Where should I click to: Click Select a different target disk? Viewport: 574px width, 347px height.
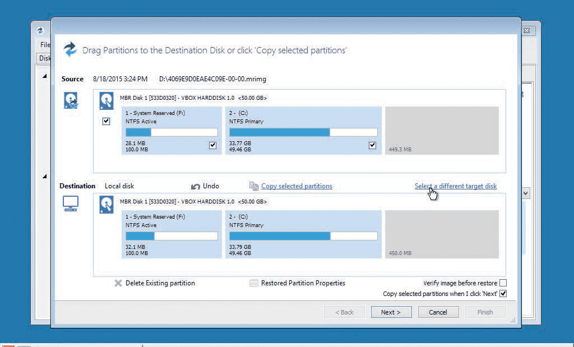455,186
